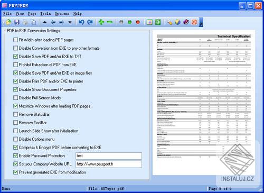Uncheck Disable Save PDF as image files

click(15, 73)
